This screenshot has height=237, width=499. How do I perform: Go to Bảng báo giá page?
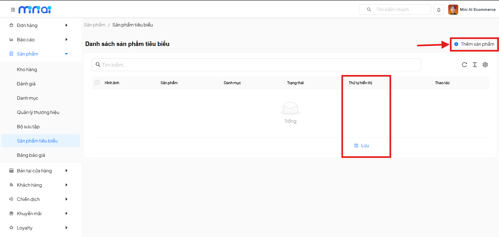(x=31, y=155)
